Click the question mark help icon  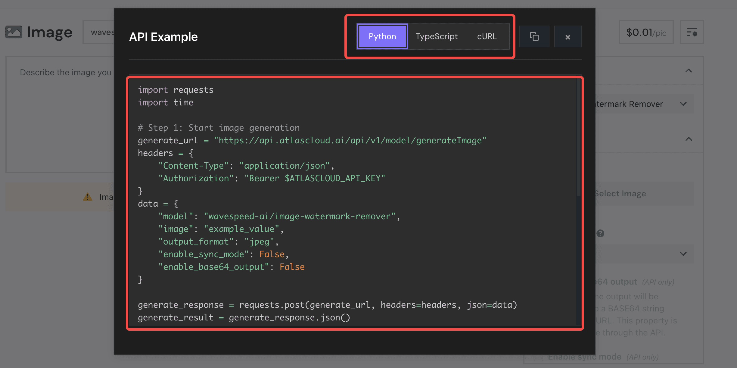click(x=600, y=233)
